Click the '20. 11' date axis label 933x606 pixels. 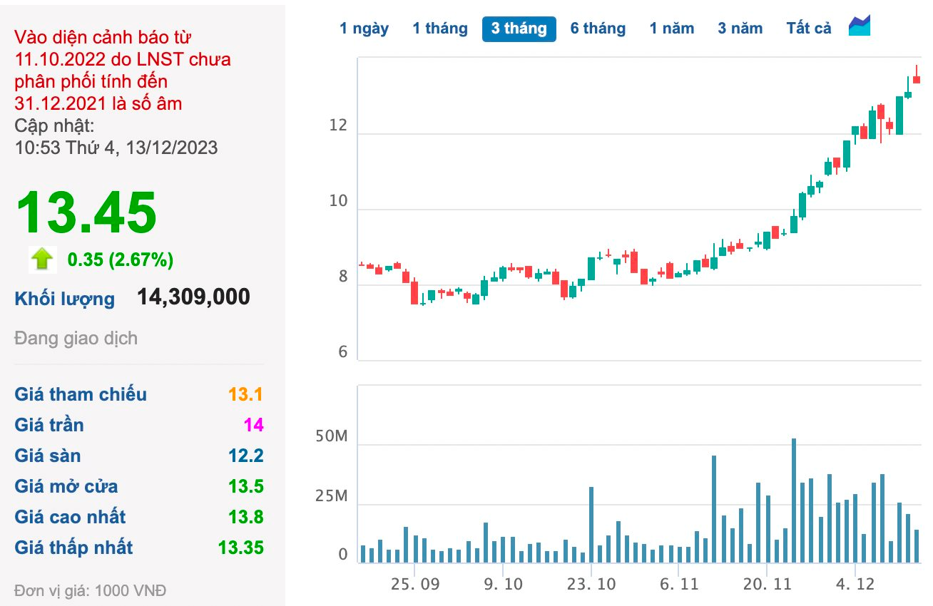point(767,584)
